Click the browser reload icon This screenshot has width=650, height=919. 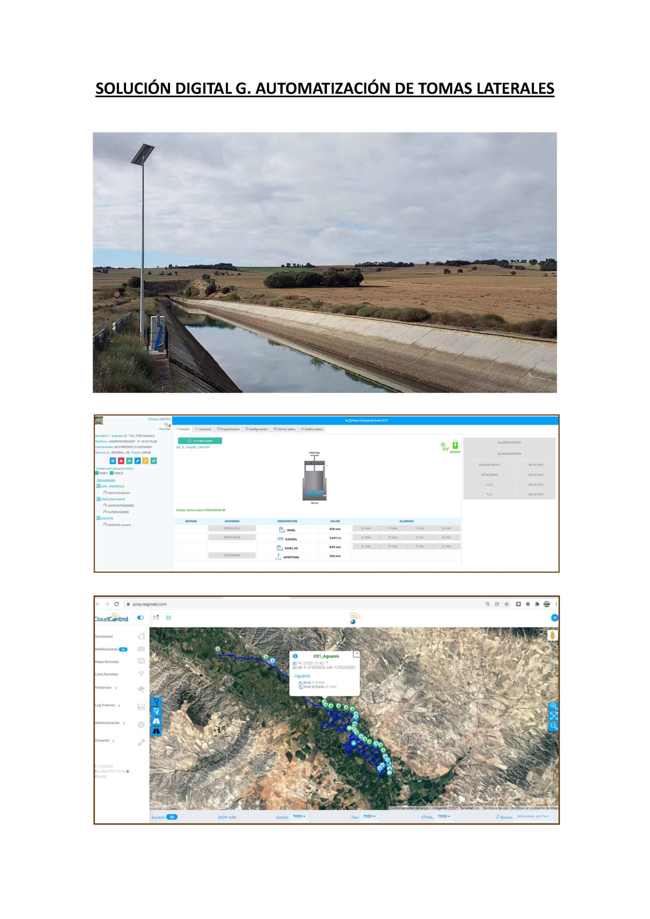click(117, 604)
